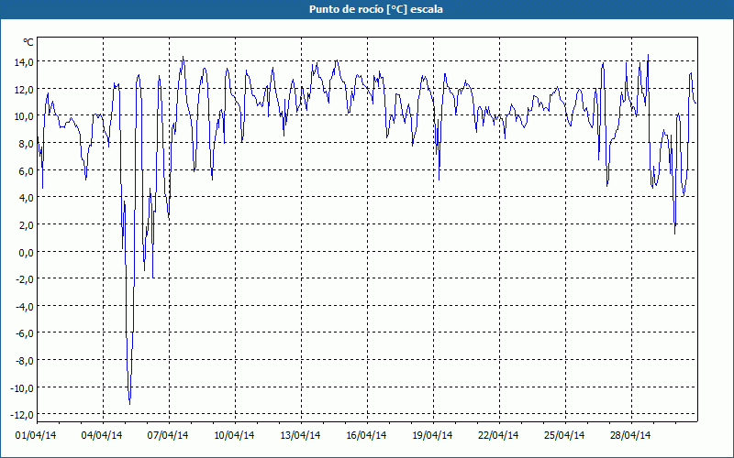
Task: Click the -8,0 y-axis label
Action: (26, 361)
